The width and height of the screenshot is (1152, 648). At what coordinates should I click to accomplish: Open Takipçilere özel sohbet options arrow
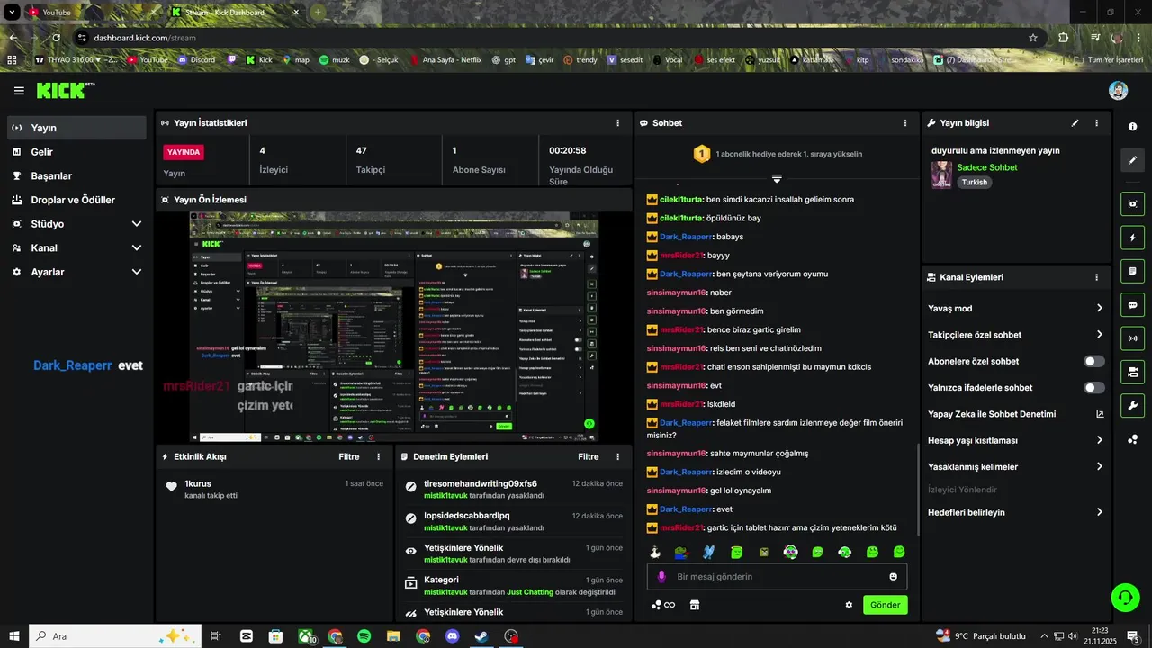[1099, 335]
